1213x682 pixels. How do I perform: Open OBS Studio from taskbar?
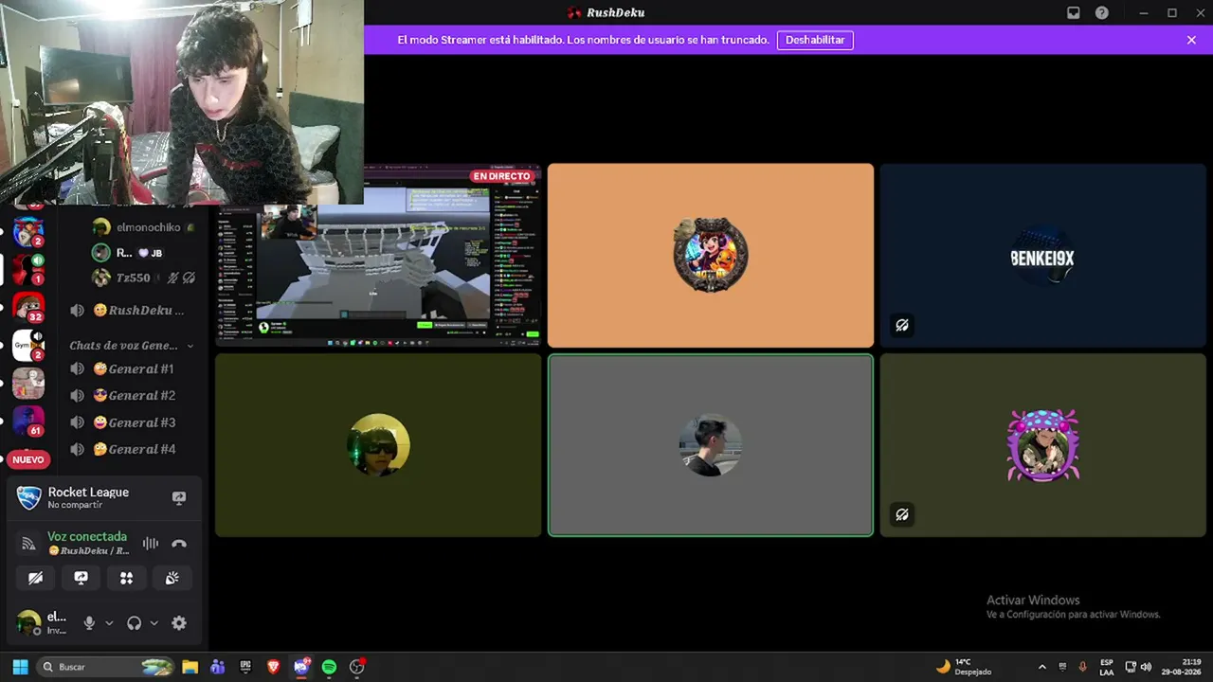click(357, 667)
